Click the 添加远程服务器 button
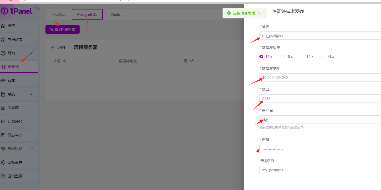The height and width of the screenshot is (190, 381). click(63, 29)
